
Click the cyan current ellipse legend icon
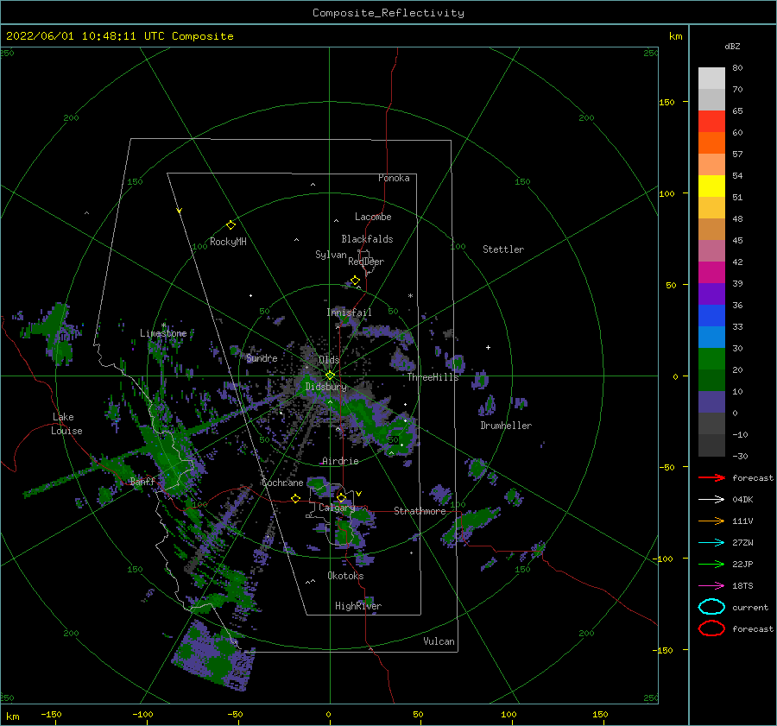pyautogui.click(x=711, y=607)
